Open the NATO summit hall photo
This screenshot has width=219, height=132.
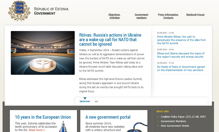click(x=43, y=53)
